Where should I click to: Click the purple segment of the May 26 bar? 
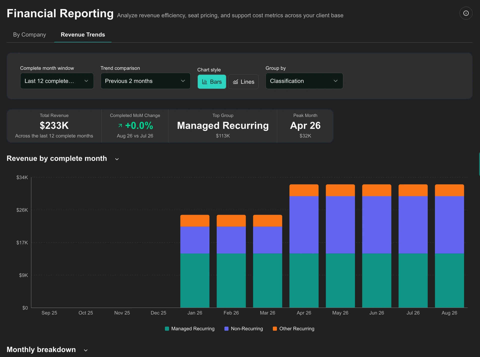340,225
